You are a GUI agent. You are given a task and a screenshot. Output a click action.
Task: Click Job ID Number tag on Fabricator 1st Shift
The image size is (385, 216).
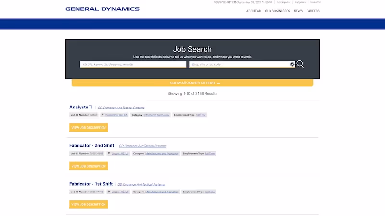(87, 192)
